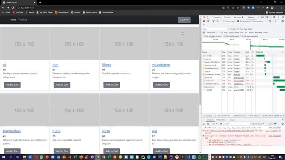The image size is (285, 160).
Task: Clear the network log with the clear icon
Action: (x=208, y=21)
